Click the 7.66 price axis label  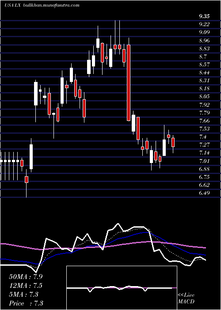[x=204, y=120]
